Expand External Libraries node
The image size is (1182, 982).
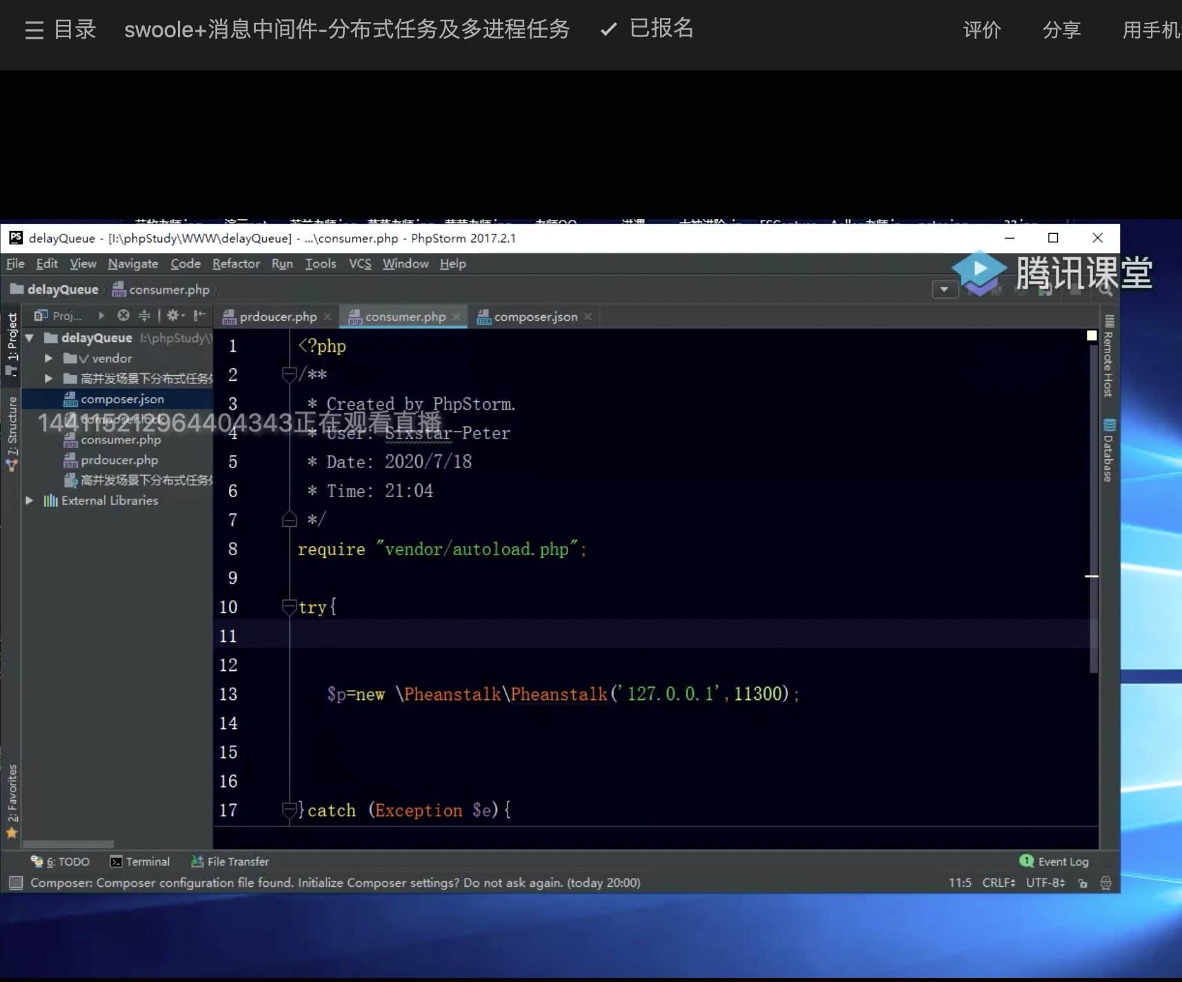click(x=29, y=501)
